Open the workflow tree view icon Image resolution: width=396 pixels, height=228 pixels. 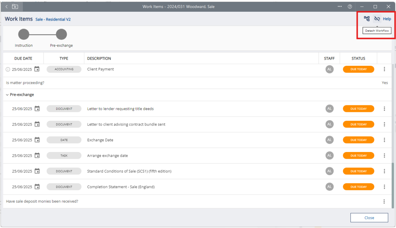(367, 19)
